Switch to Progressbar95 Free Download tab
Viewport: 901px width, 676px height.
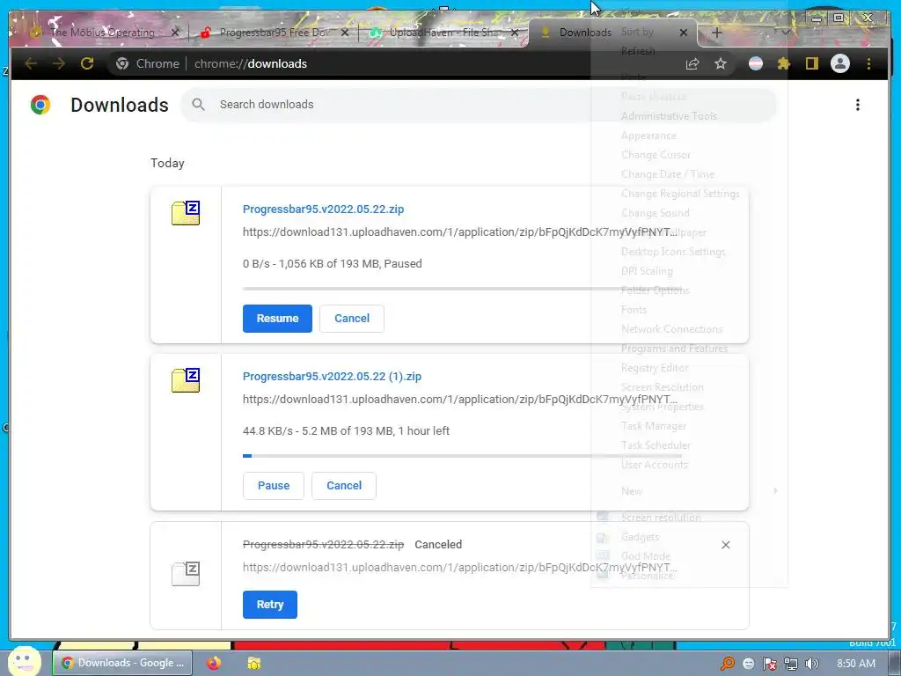[275, 33]
